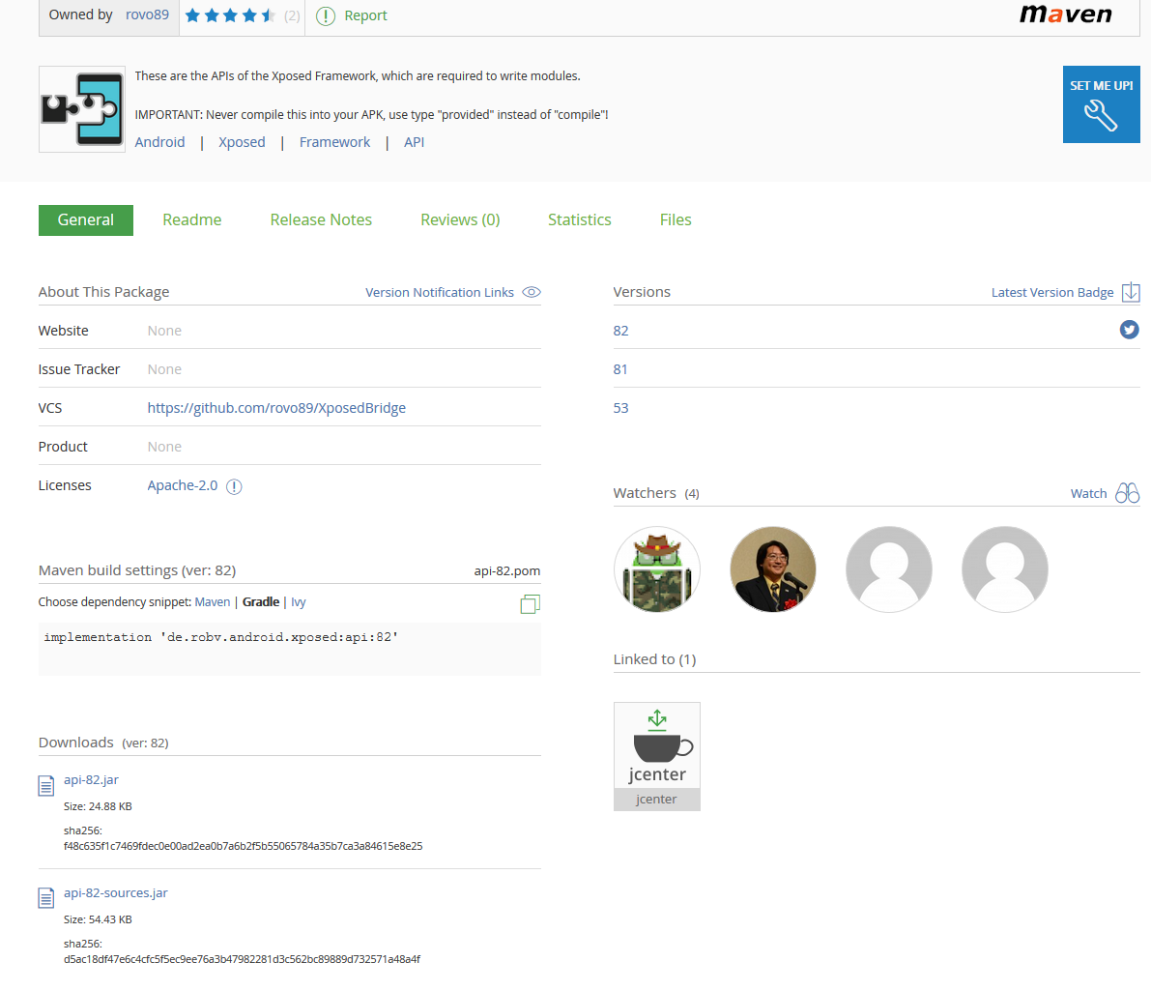The height and width of the screenshot is (991, 1151).
Task: Click the implementation dependency code snippet
Action: 221,637
